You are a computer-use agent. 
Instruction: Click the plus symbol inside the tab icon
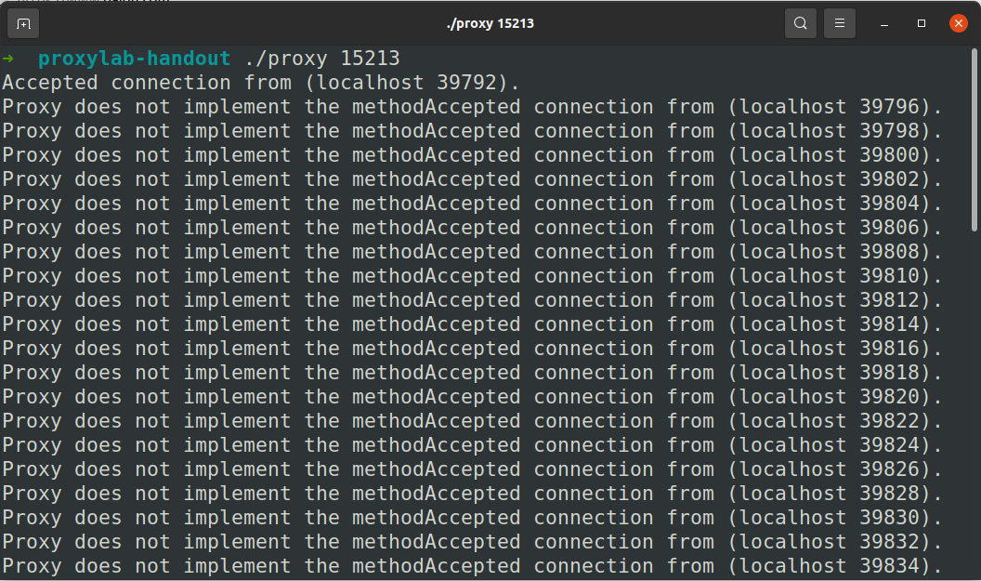[22, 24]
